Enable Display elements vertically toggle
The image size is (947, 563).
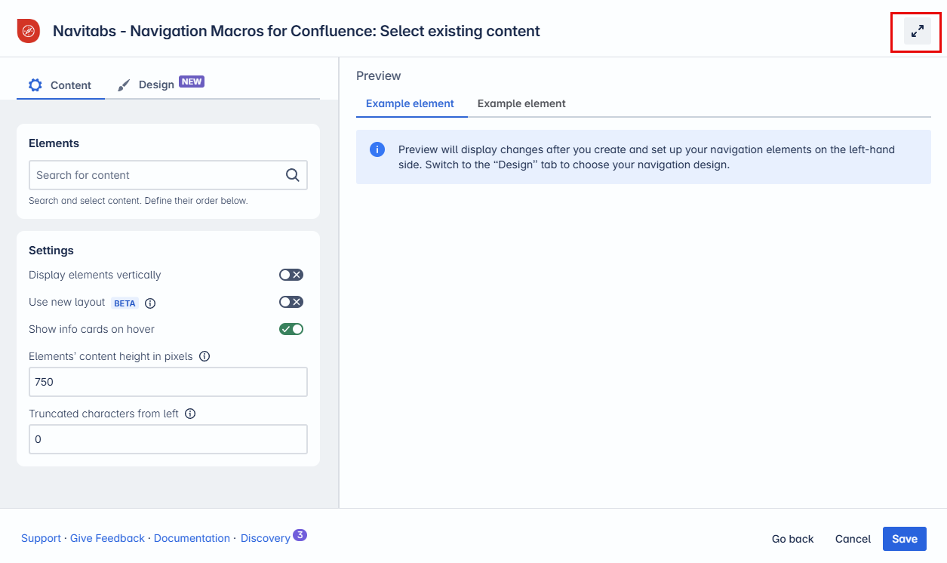(291, 275)
